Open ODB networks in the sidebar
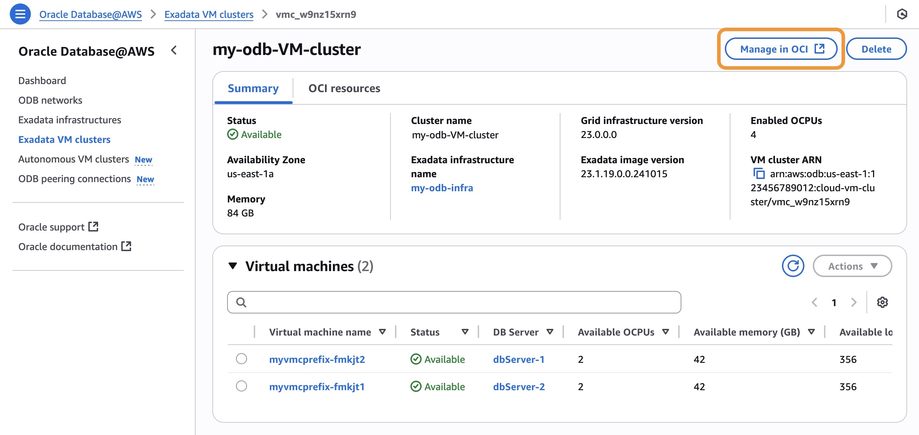Image resolution: width=919 pixels, height=435 pixels. click(50, 100)
